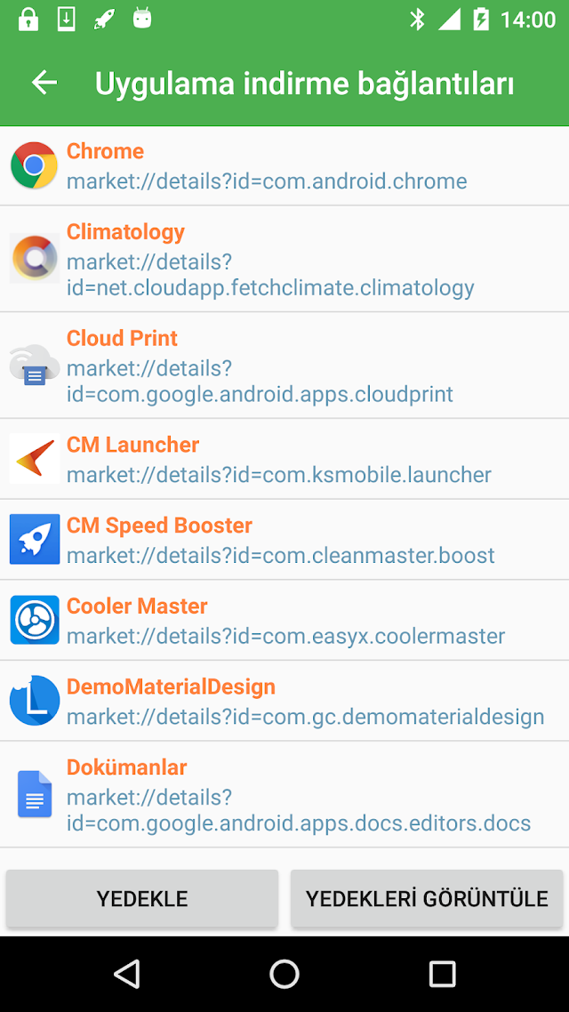Image resolution: width=569 pixels, height=1012 pixels.
Task: Open the docs.editors.docs market link
Action: click(x=299, y=810)
